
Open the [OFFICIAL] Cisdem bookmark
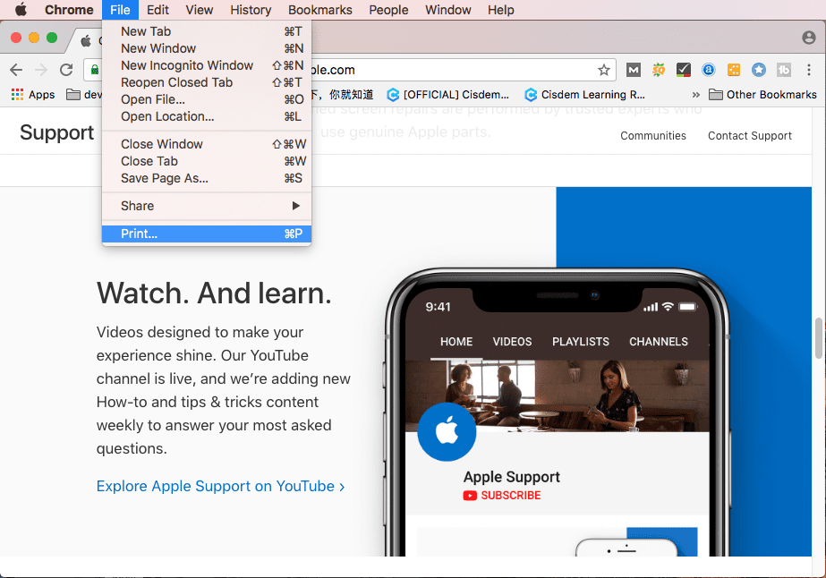448,95
